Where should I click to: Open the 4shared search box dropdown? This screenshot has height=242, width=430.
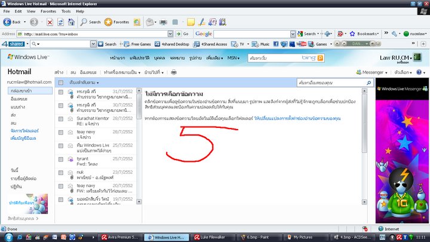pyautogui.click(x=93, y=44)
